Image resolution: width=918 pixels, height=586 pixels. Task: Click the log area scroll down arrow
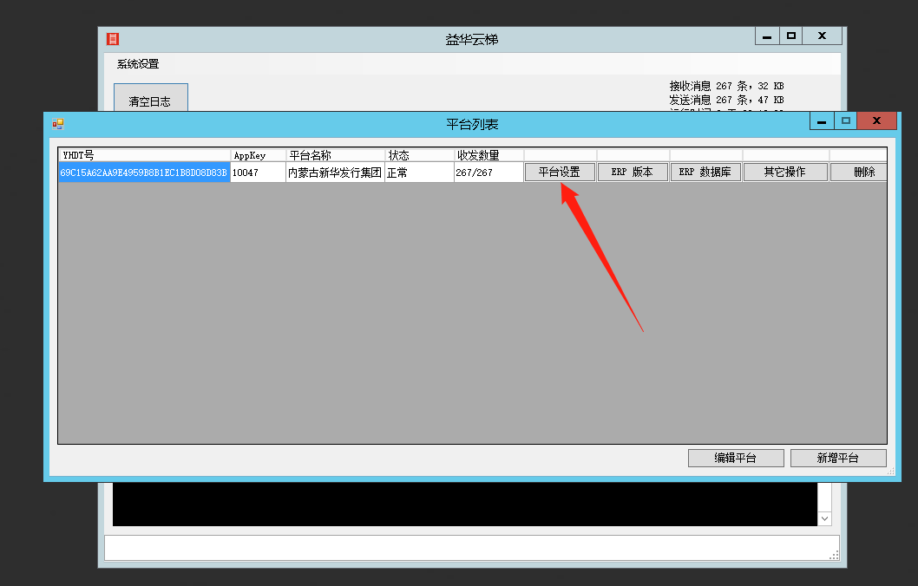pyautogui.click(x=824, y=518)
